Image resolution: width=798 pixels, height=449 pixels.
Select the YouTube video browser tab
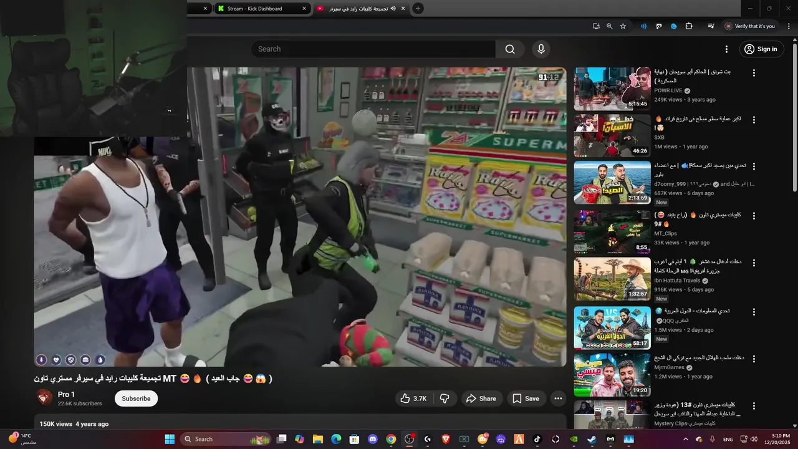click(x=360, y=8)
